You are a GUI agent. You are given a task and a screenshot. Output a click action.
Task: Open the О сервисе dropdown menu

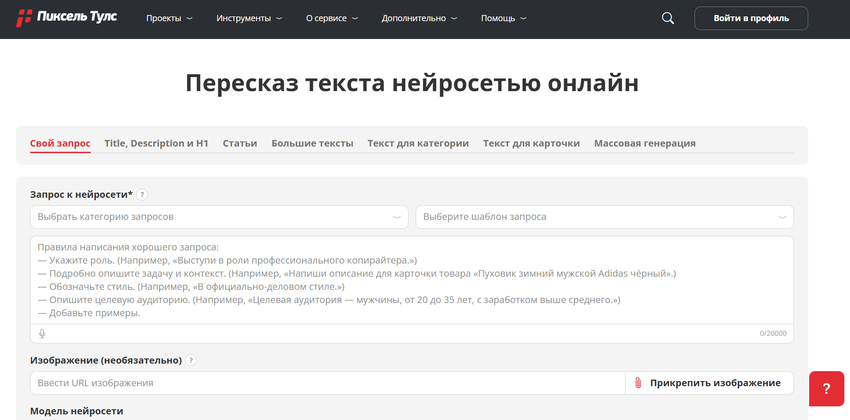[x=332, y=18]
